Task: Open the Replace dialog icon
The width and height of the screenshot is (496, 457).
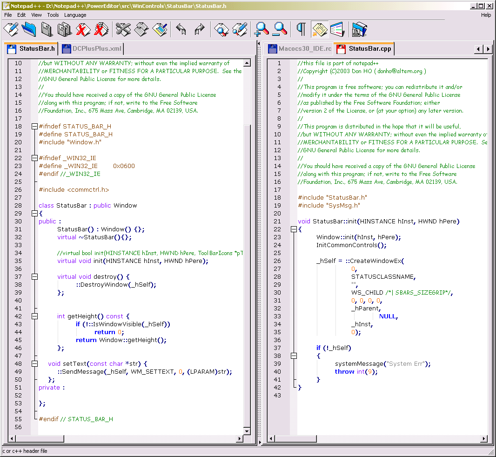Action: (239, 29)
